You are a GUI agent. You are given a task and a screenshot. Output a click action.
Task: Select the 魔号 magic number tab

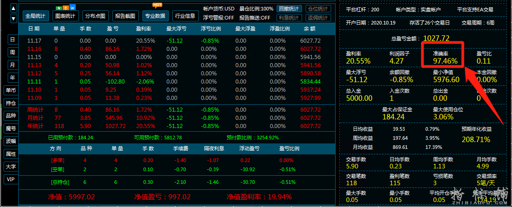[x=11, y=128]
